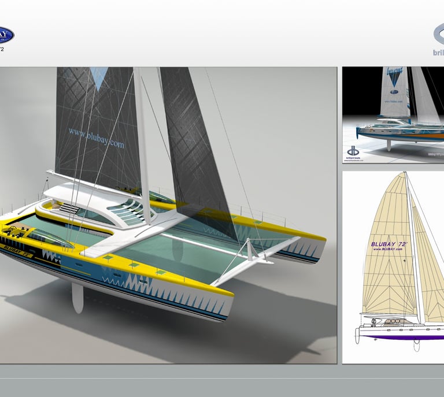Click the www.blubay.com text on the mainsail

coord(97,138)
